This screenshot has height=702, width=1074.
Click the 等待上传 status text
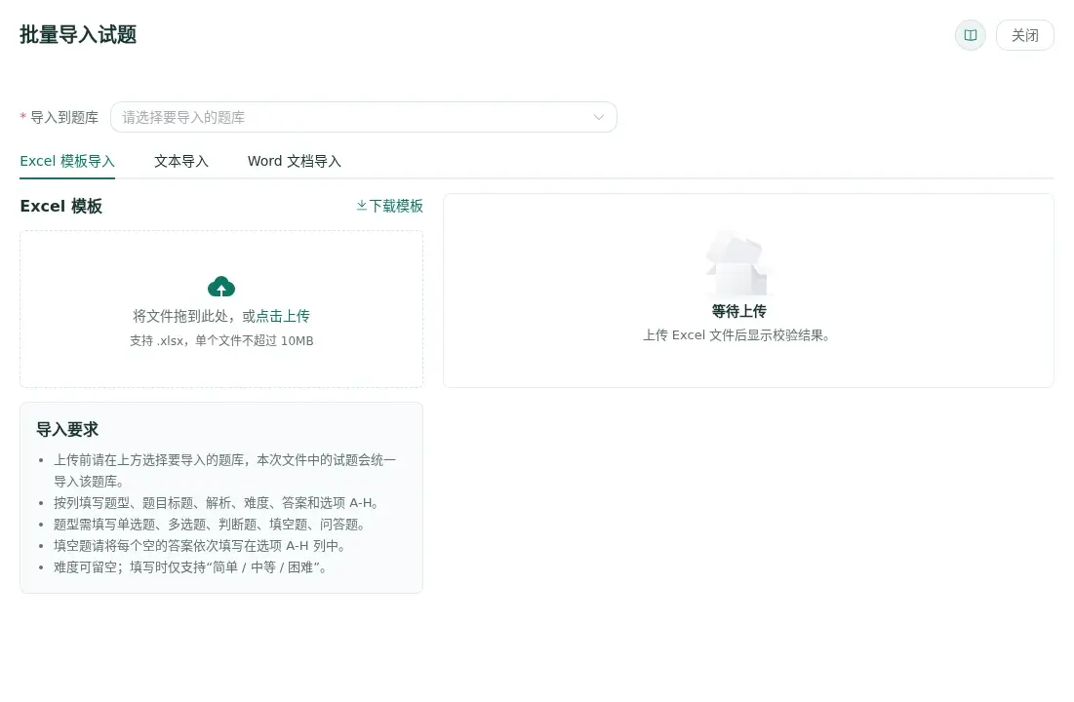pyautogui.click(x=738, y=311)
